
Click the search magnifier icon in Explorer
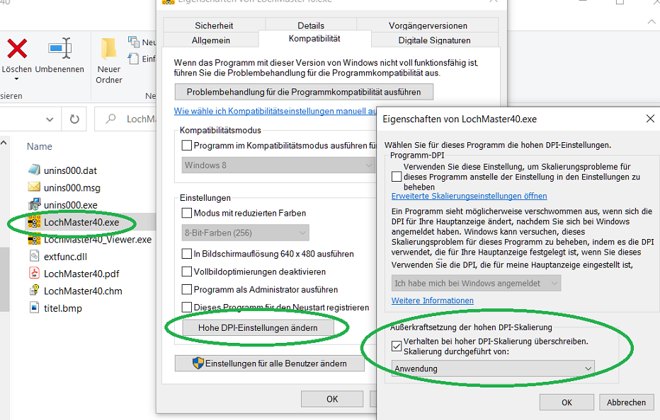pyautogui.click(x=110, y=119)
